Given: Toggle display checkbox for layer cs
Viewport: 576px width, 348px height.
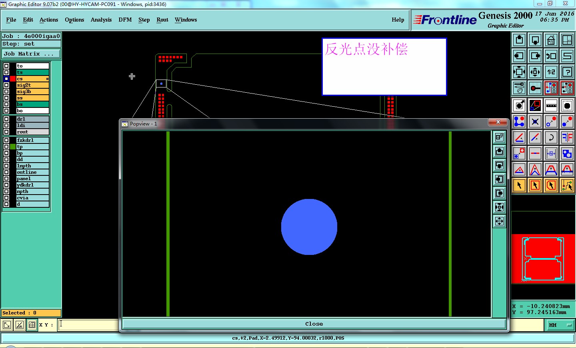Looking at the screenshot, I should click(x=6, y=79).
